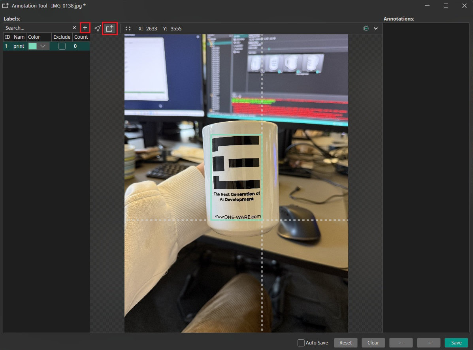This screenshot has width=473, height=350.
Task: Click the plus icon to add a new label
Action: 85,28
